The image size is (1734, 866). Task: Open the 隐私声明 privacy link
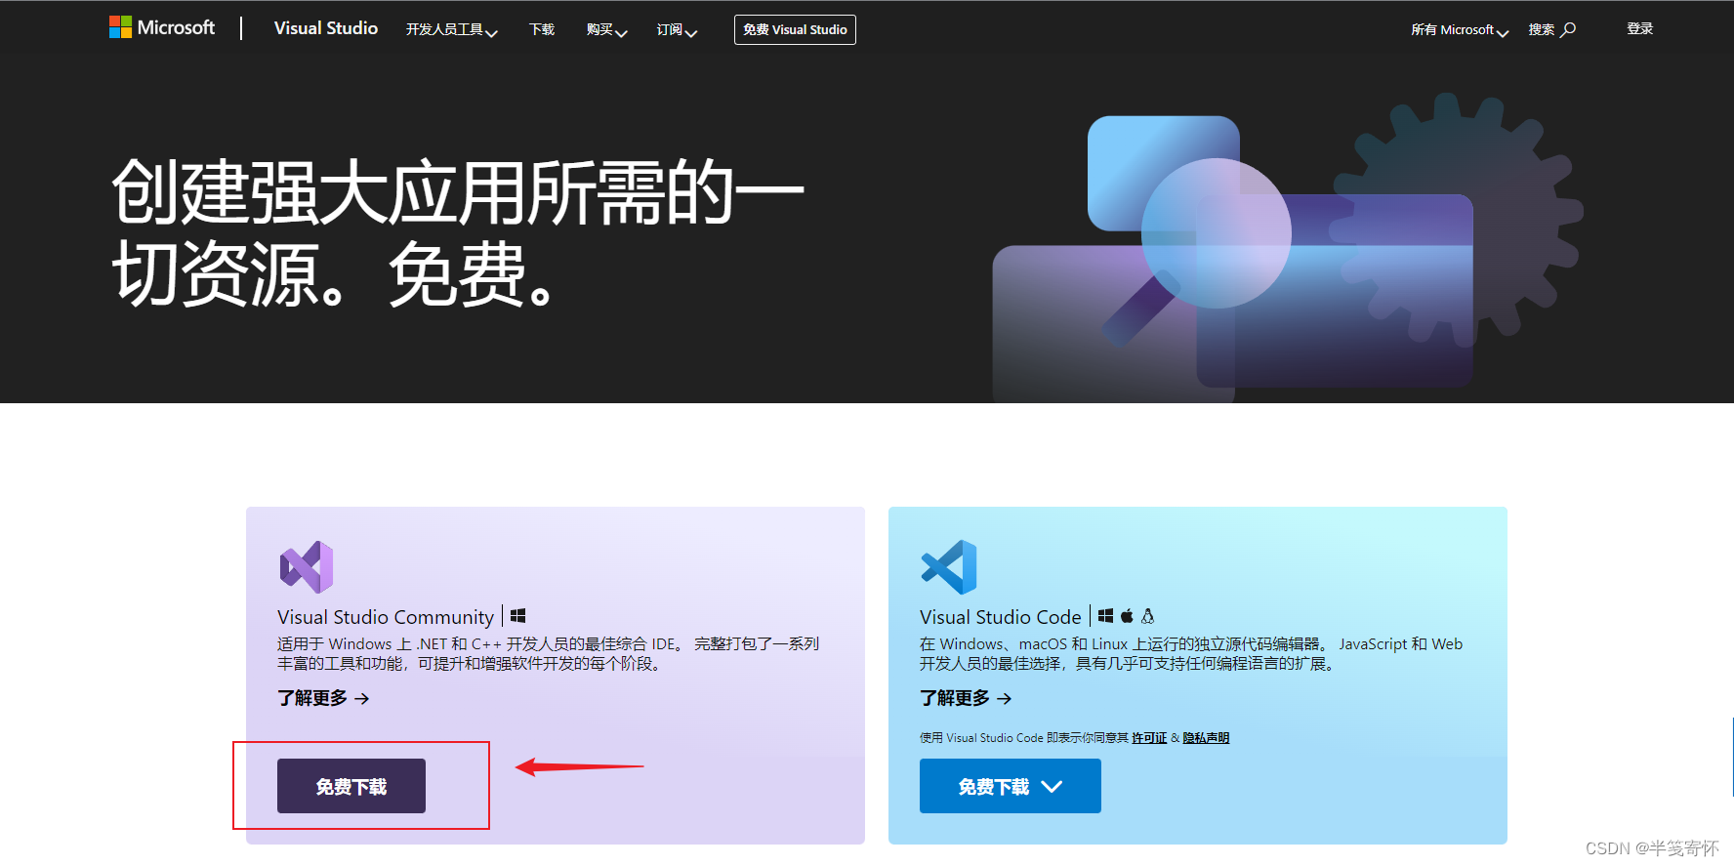pos(1206,738)
